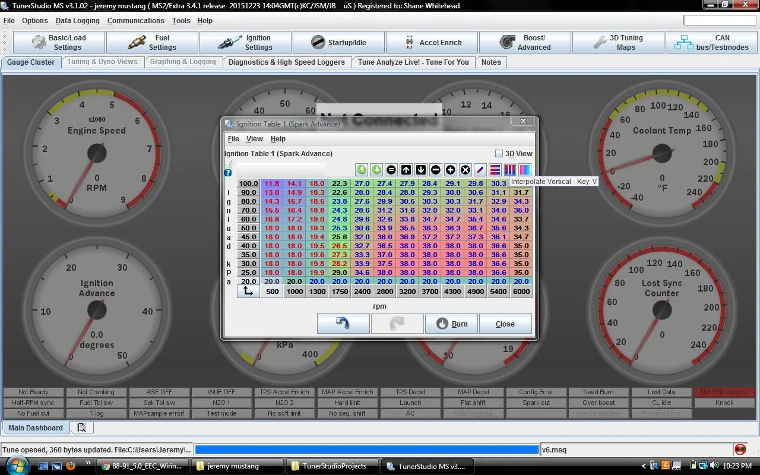Click the Burn button
The image size is (760, 475).
coord(451,324)
